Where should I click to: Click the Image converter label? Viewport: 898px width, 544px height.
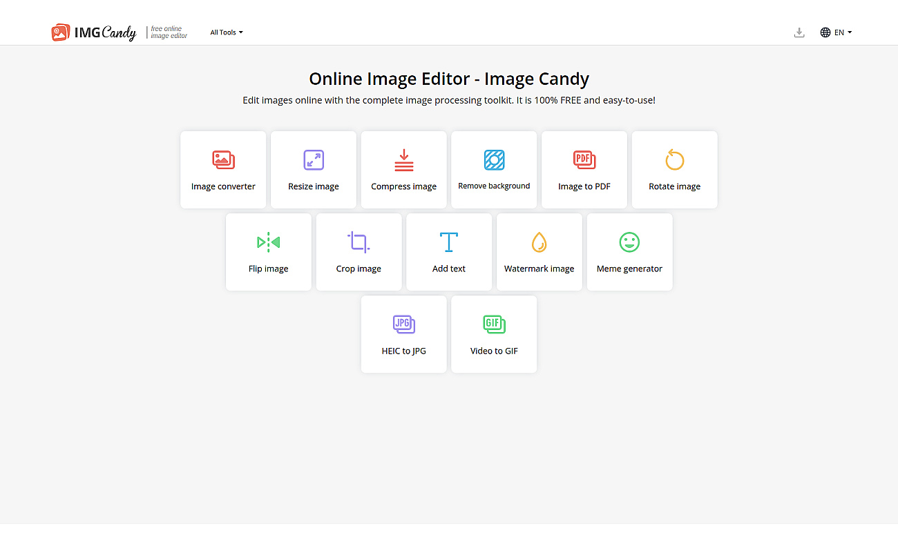click(x=223, y=186)
